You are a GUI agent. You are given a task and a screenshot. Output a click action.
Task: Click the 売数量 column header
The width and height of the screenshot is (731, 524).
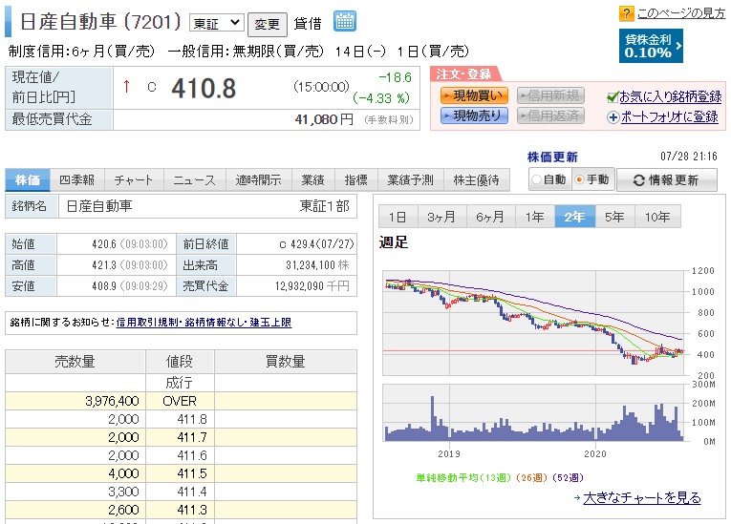75,362
